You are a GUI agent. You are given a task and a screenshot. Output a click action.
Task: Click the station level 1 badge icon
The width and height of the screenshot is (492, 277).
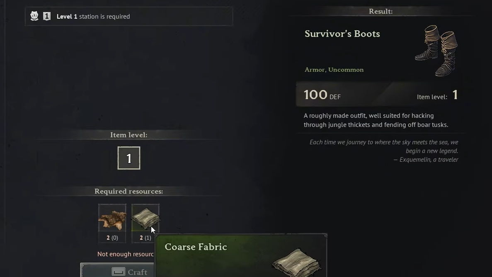coord(47,16)
